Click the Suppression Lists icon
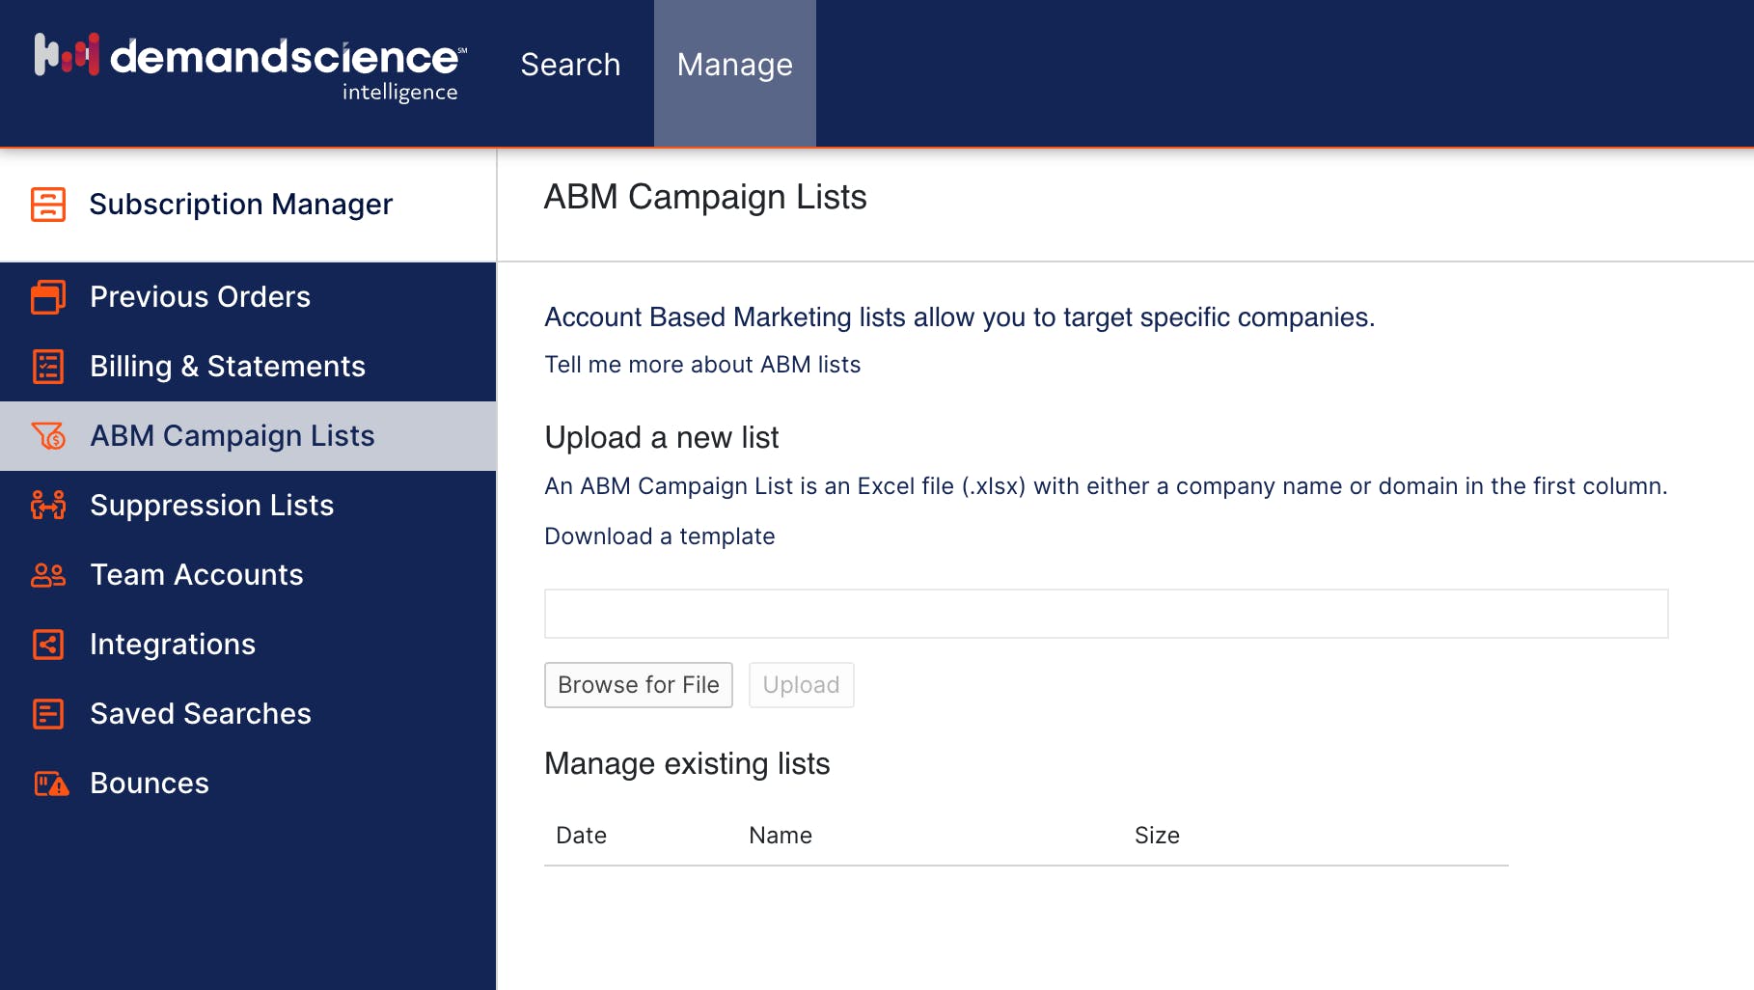This screenshot has height=990, width=1754. tap(48, 506)
